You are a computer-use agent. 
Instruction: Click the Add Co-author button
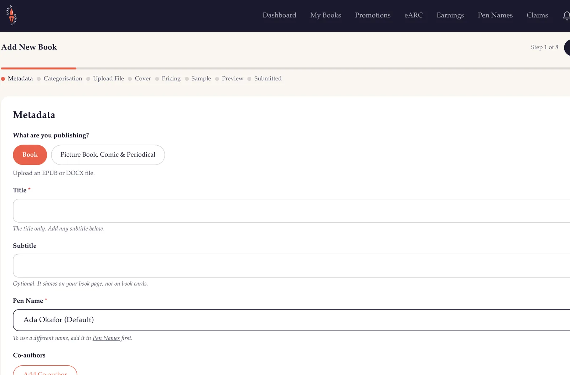45,370
